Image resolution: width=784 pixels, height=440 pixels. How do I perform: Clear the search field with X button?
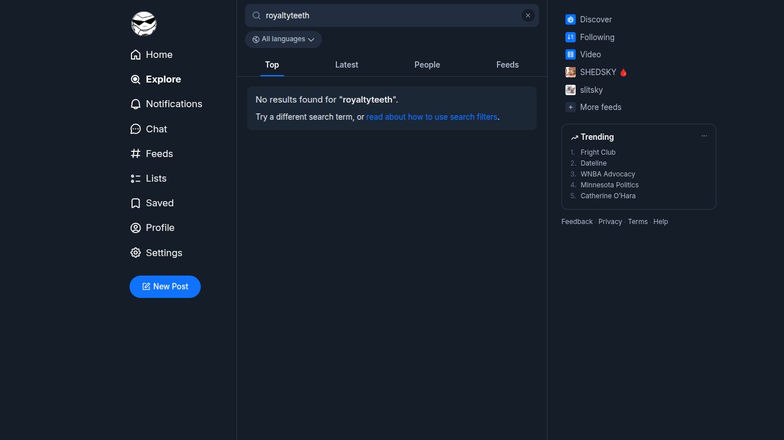pyautogui.click(x=528, y=15)
